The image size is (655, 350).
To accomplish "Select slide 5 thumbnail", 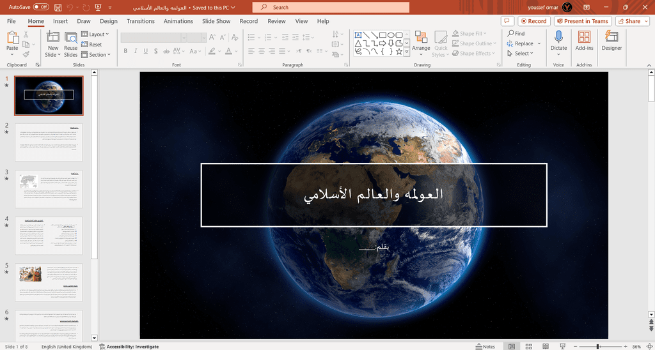I will (49, 282).
